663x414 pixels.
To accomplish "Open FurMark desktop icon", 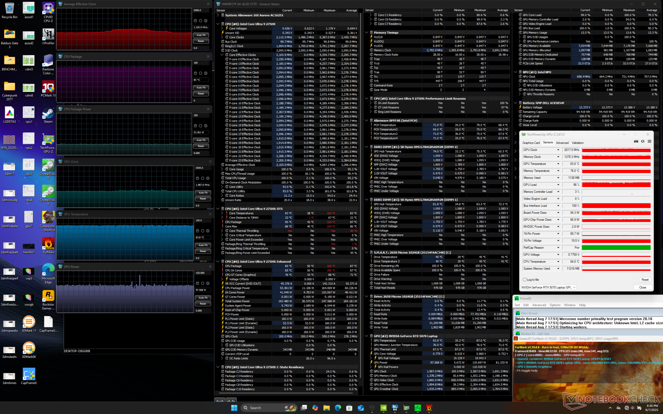I will (x=48, y=246).
